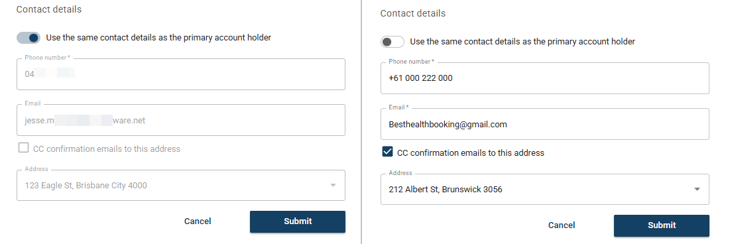Image resolution: width=730 pixels, height=244 pixels.
Task: Turn on the disabled same-contact-details toggle
Action: point(393,42)
